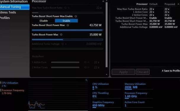The width and height of the screenshot is (180, 111).
Task: Click scroll-up arrow of tuning panel scrollbar
Action: (x=107, y=1)
